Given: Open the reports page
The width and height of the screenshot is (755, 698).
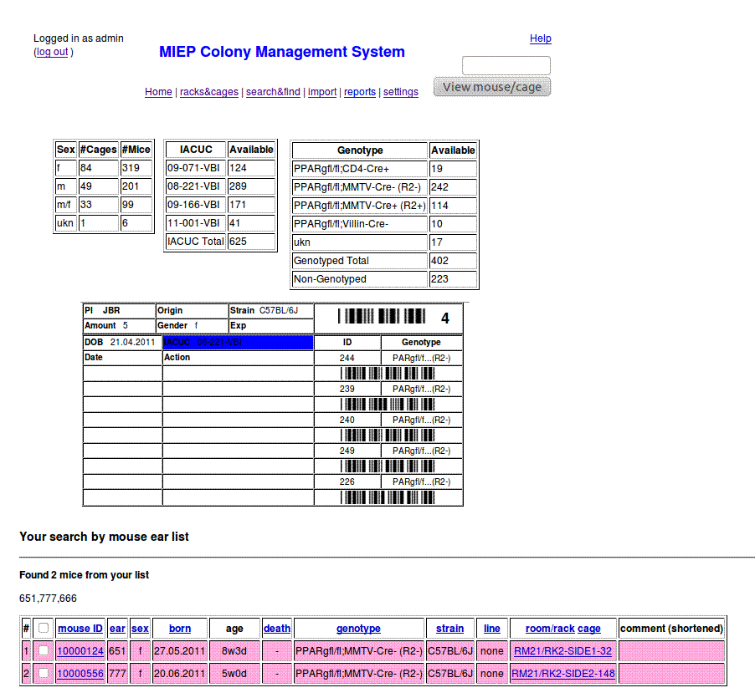Looking at the screenshot, I should coord(360,92).
